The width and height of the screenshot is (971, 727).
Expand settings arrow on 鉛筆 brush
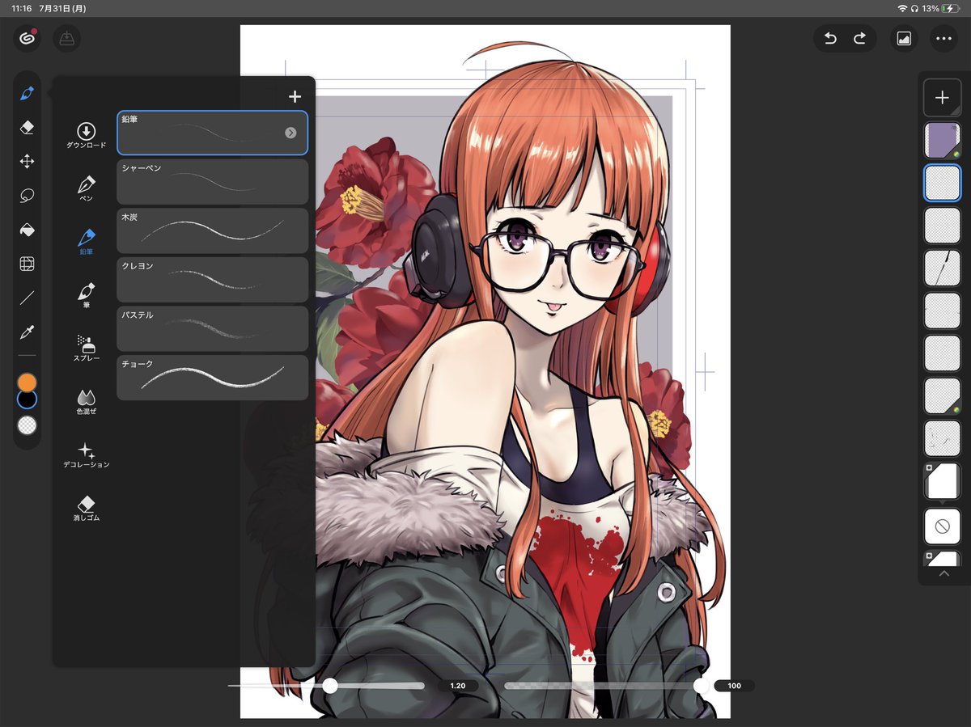tap(290, 133)
